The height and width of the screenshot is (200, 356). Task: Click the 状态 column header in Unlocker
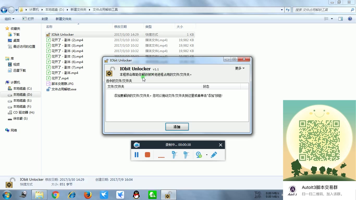coord(221,86)
